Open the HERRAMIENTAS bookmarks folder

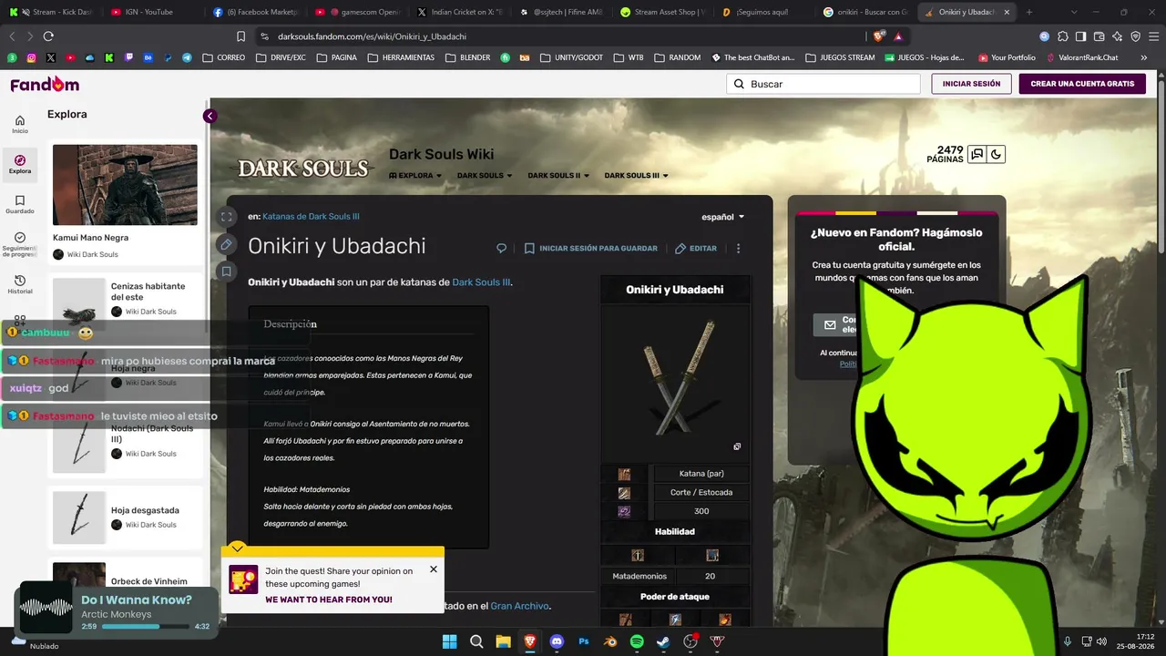click(x=400, y=57)
